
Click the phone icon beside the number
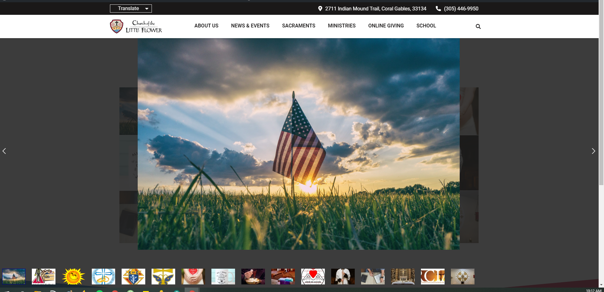(438, 9)
